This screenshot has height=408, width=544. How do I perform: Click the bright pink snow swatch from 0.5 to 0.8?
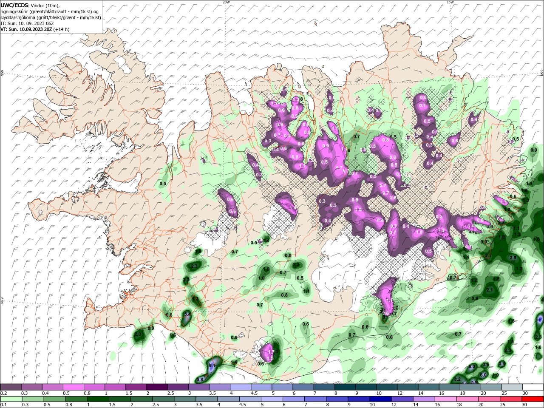[73, 387]
